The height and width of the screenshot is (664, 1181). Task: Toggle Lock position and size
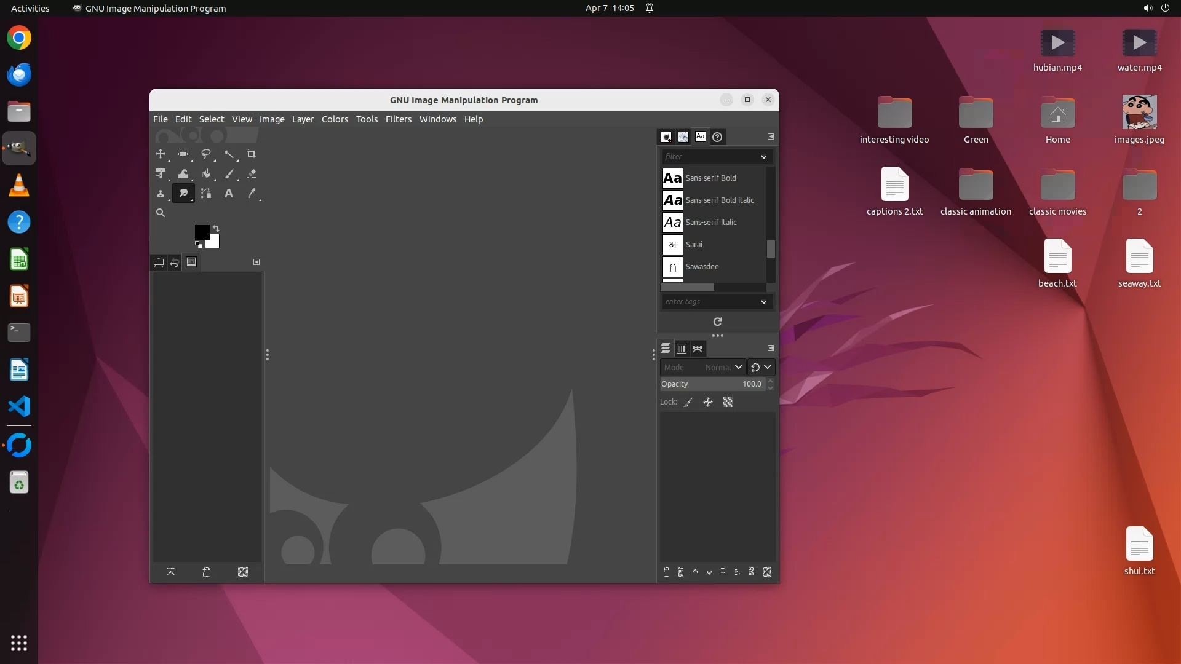pyautogui.click(x=708, y=403)
